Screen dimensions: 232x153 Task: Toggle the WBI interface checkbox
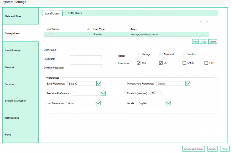139,63
